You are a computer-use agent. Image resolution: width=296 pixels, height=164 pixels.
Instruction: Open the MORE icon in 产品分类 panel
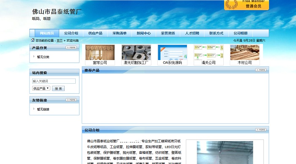click(71, 47)
